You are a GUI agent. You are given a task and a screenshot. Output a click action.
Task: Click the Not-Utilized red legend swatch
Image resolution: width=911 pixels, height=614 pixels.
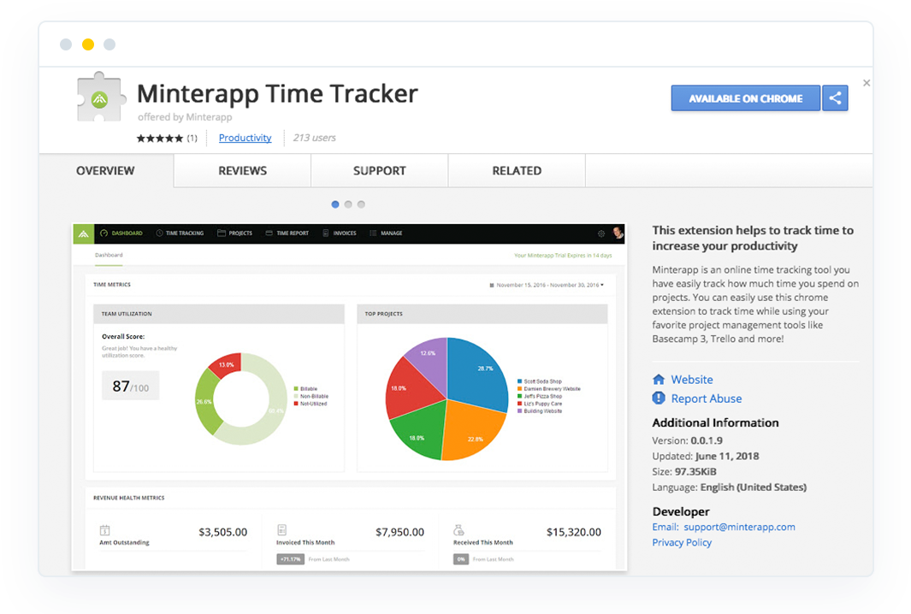coord(296,404)
